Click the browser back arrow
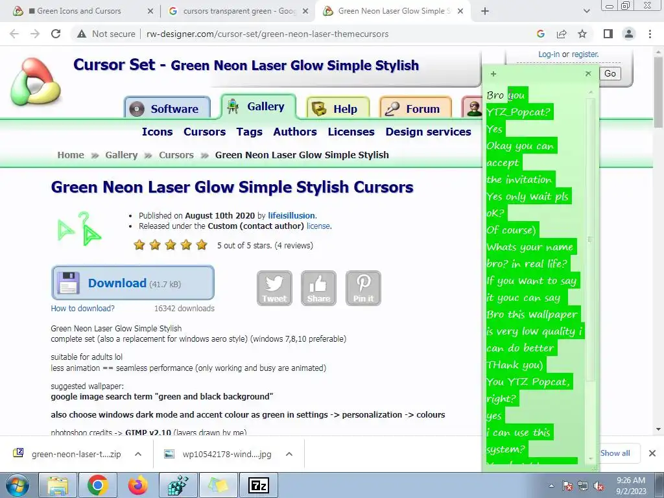Viewport: 664px width, 498px height. [14, 34]
